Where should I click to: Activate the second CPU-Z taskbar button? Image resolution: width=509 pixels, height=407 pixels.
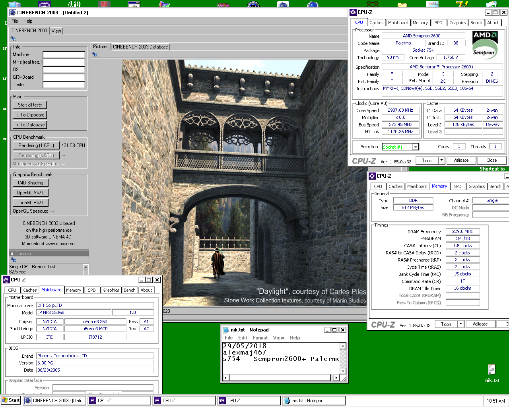[185, 401]
